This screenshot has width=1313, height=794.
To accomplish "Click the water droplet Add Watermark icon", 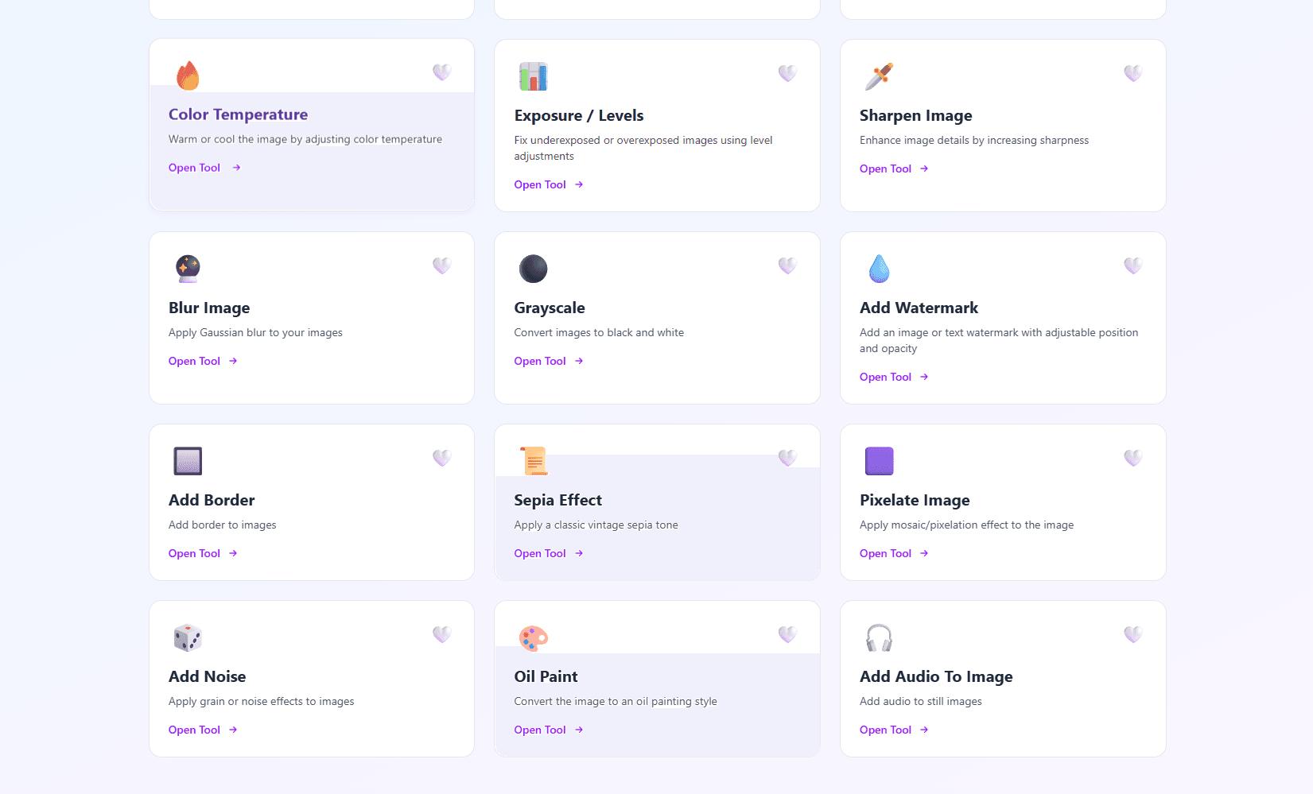I will point(879,269).
